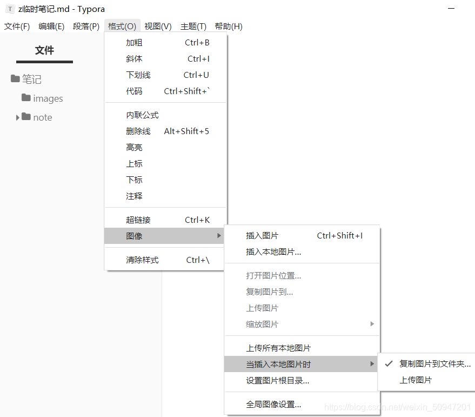The width and height of the screenshot is (475, 417).
Task: Open the 视图(V) menu
Action: 158,27
